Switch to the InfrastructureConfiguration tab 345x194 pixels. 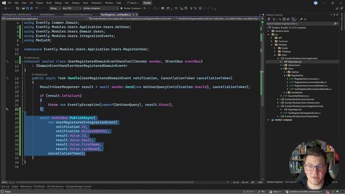pyautogui.click(x=78, y=15)
